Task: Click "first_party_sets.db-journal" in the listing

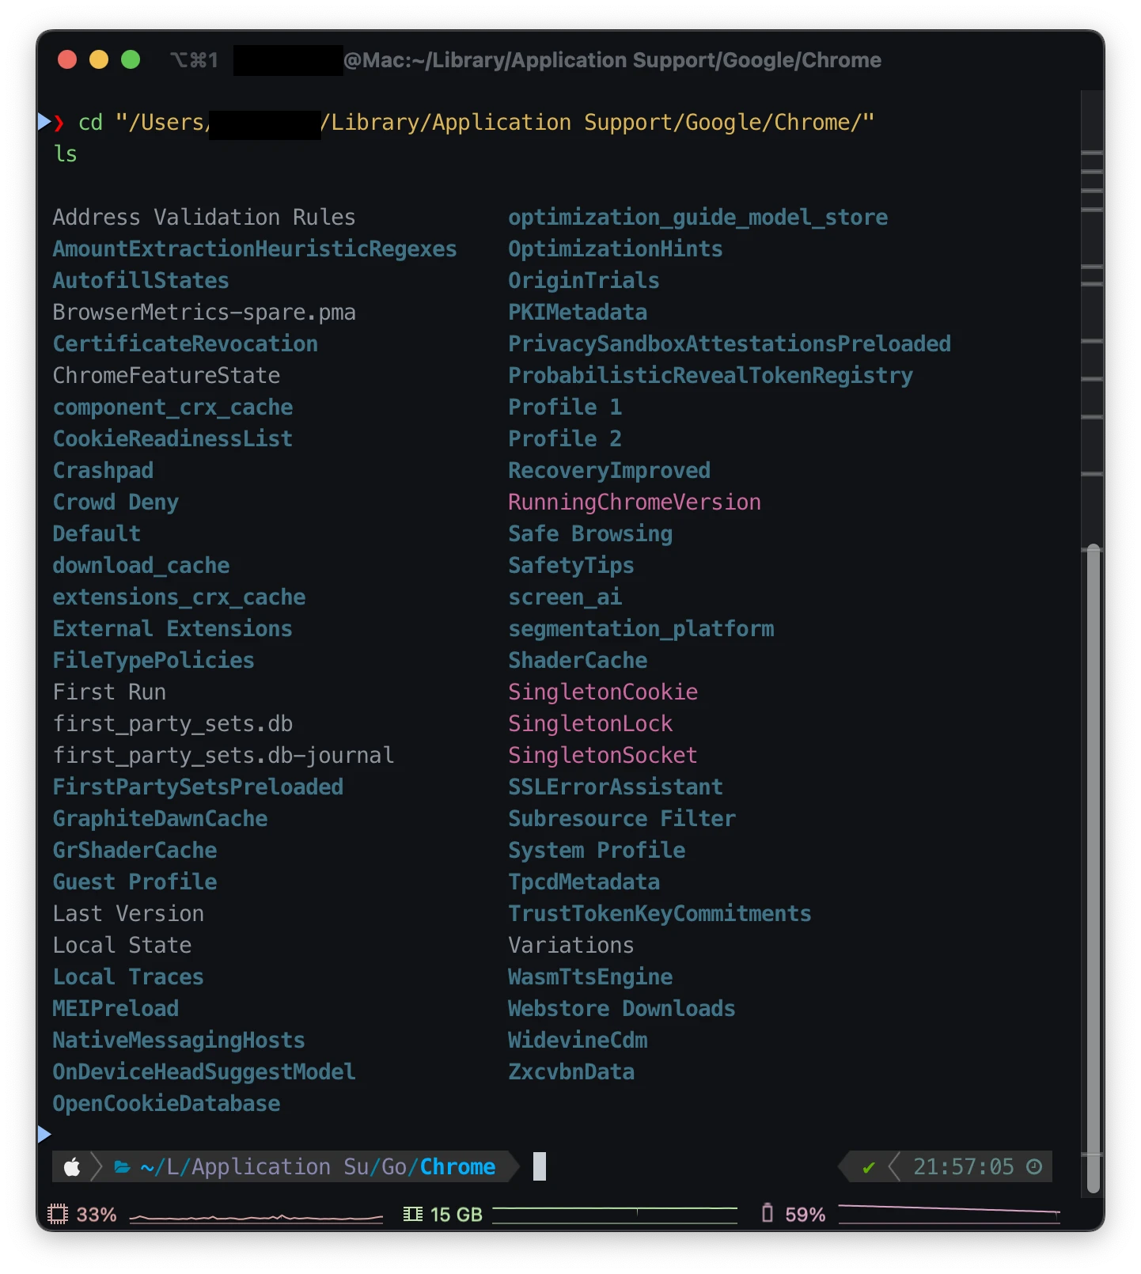Action: coord(223,756)
